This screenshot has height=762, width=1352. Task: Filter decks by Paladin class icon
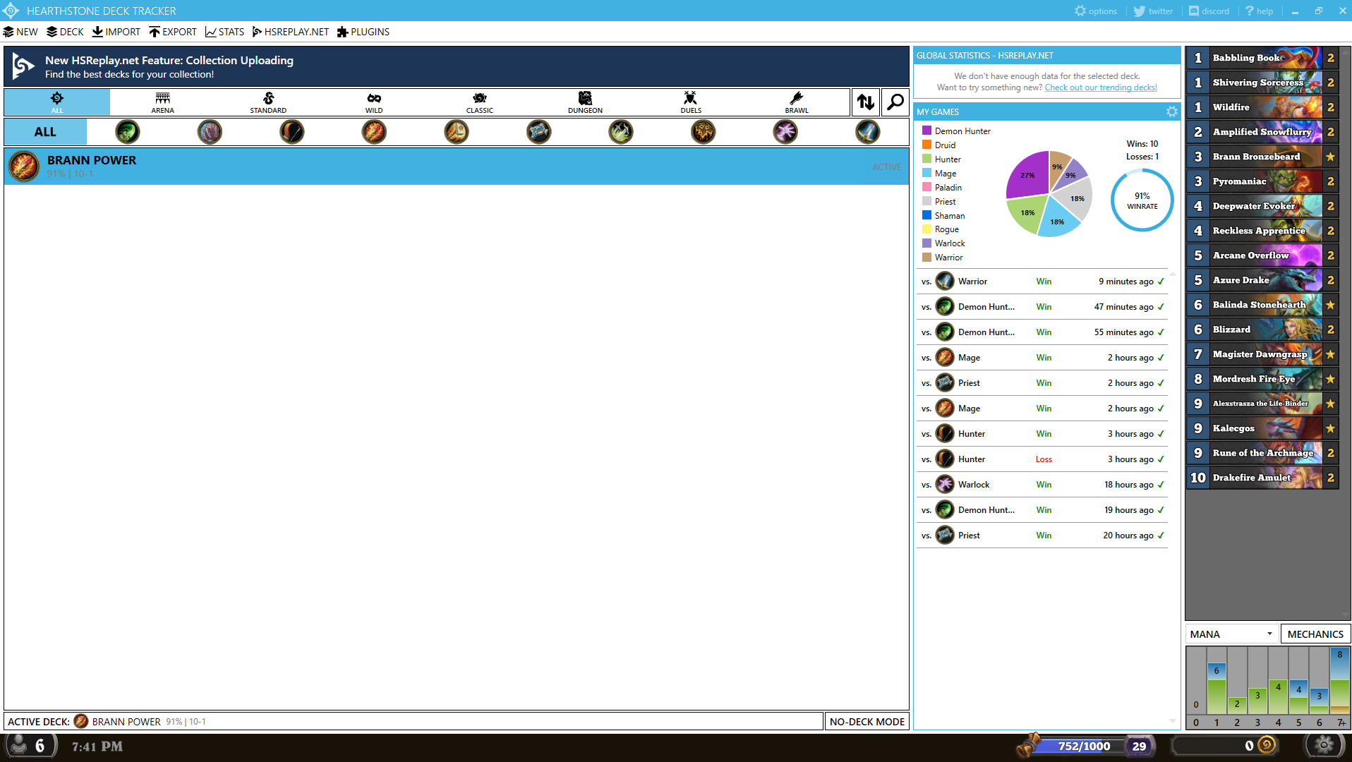tap(457, 132)
